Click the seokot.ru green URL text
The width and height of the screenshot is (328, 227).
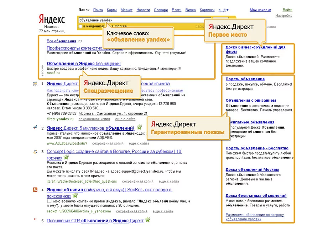(79, 211)
